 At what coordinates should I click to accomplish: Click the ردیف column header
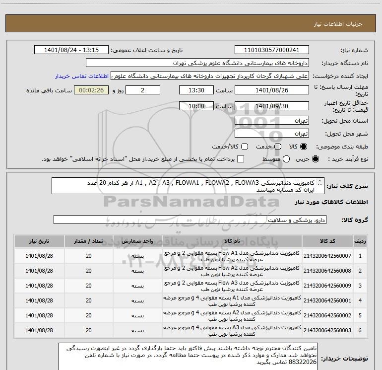pos(360,241)
